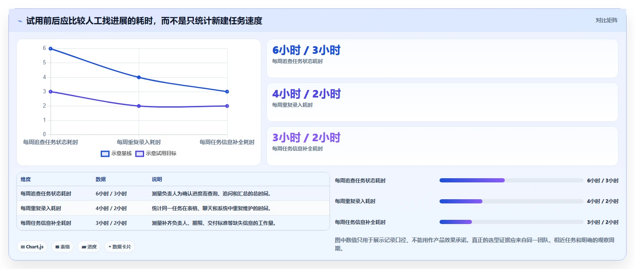Click table value 3小时 / 2小时
Viewport: 635px width, 269px height.
click(111, 223)
